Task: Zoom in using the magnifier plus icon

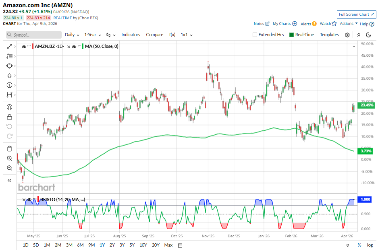Action: coord(9,158)
